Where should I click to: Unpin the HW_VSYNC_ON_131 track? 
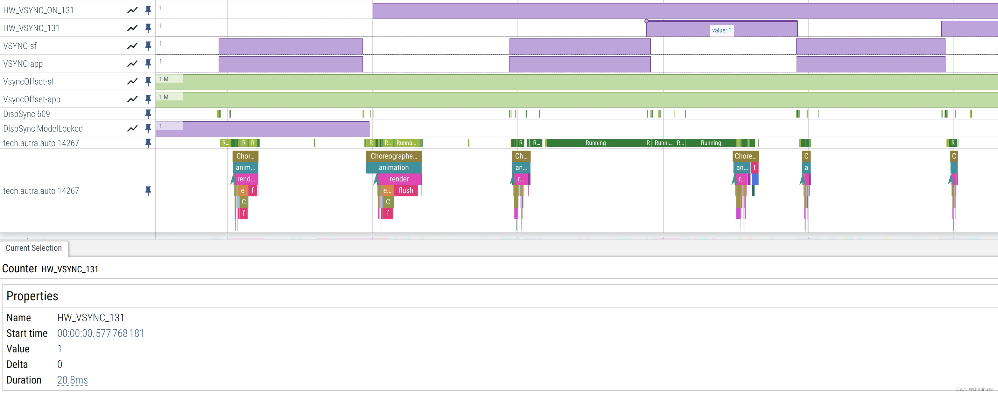[148, 10]
